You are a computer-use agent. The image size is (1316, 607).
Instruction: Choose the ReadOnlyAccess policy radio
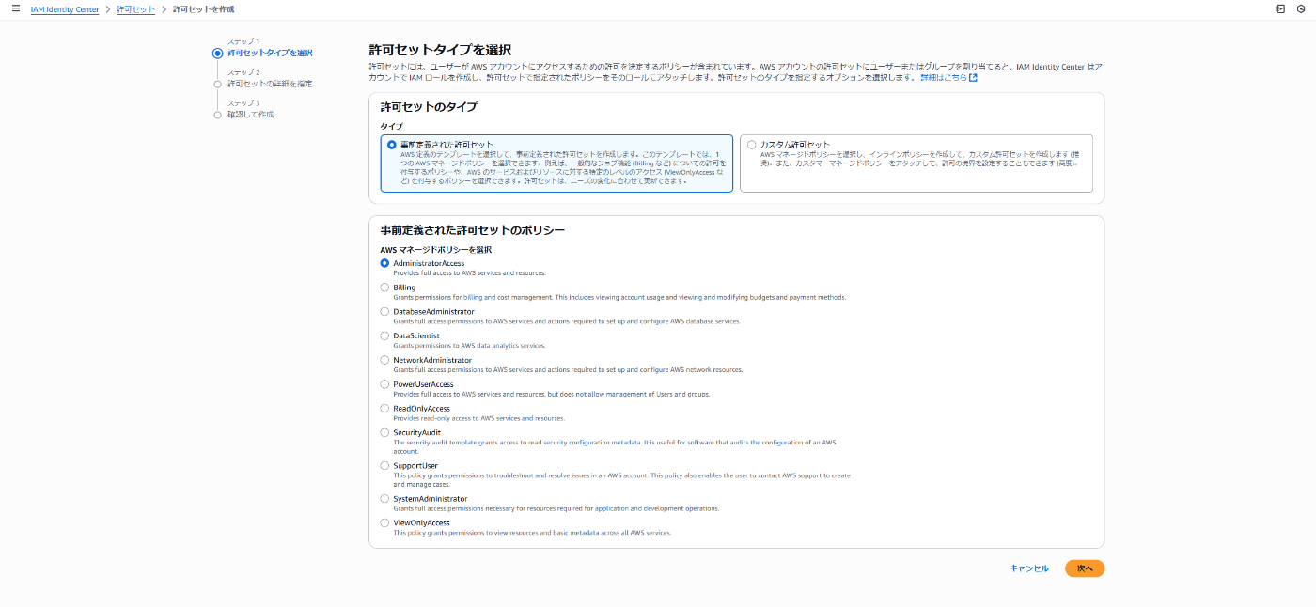point(384,409)
